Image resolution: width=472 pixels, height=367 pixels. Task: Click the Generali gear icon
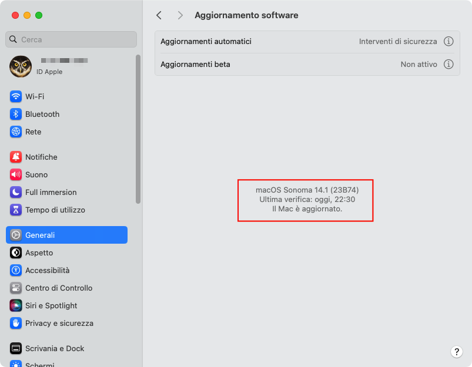tap(16, 235)
